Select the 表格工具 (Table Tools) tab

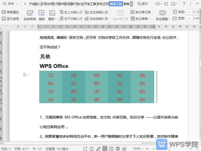tap(116, 4)
